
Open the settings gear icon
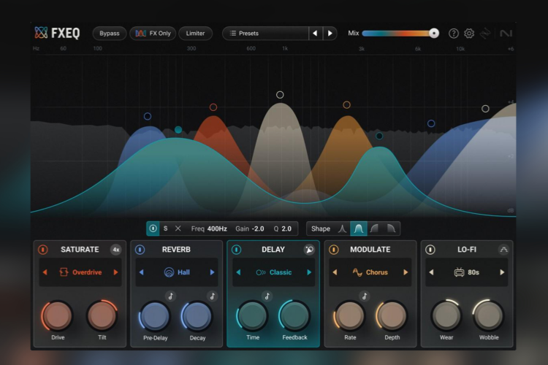pos(469,34)
